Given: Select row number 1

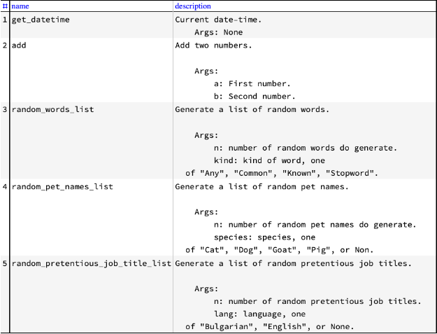Looking at the screenshot, I should tap(5, 20).
